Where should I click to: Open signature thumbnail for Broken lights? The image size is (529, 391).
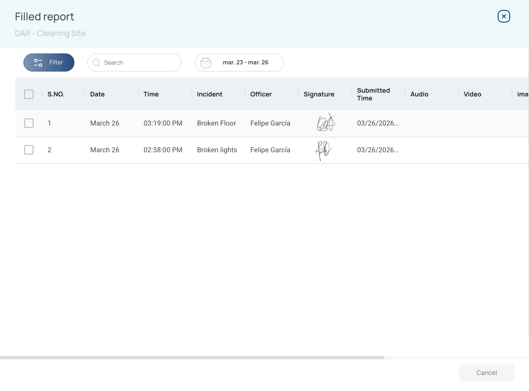323,150
